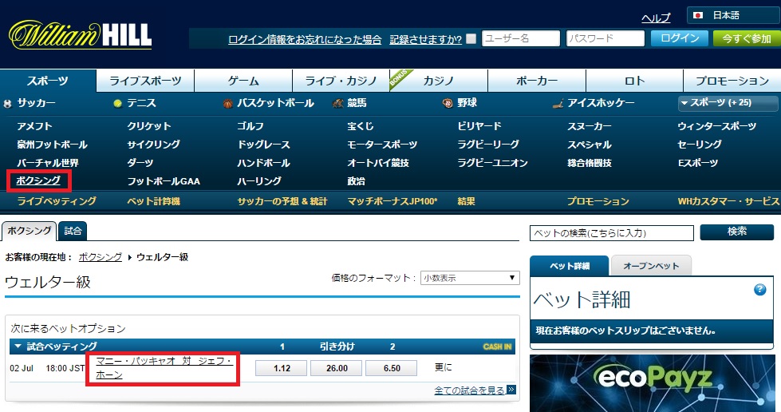Click the Japan flag icon
This screenshot has height=412, width=781.
click(x=698, y=15)
